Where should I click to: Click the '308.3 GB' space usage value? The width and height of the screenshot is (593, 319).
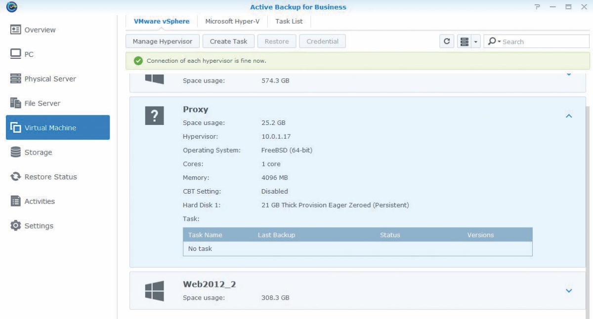point(275,298)
